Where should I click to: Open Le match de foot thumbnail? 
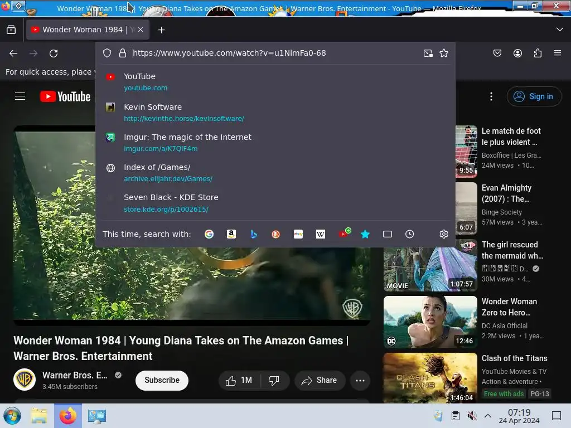[466, 151]
